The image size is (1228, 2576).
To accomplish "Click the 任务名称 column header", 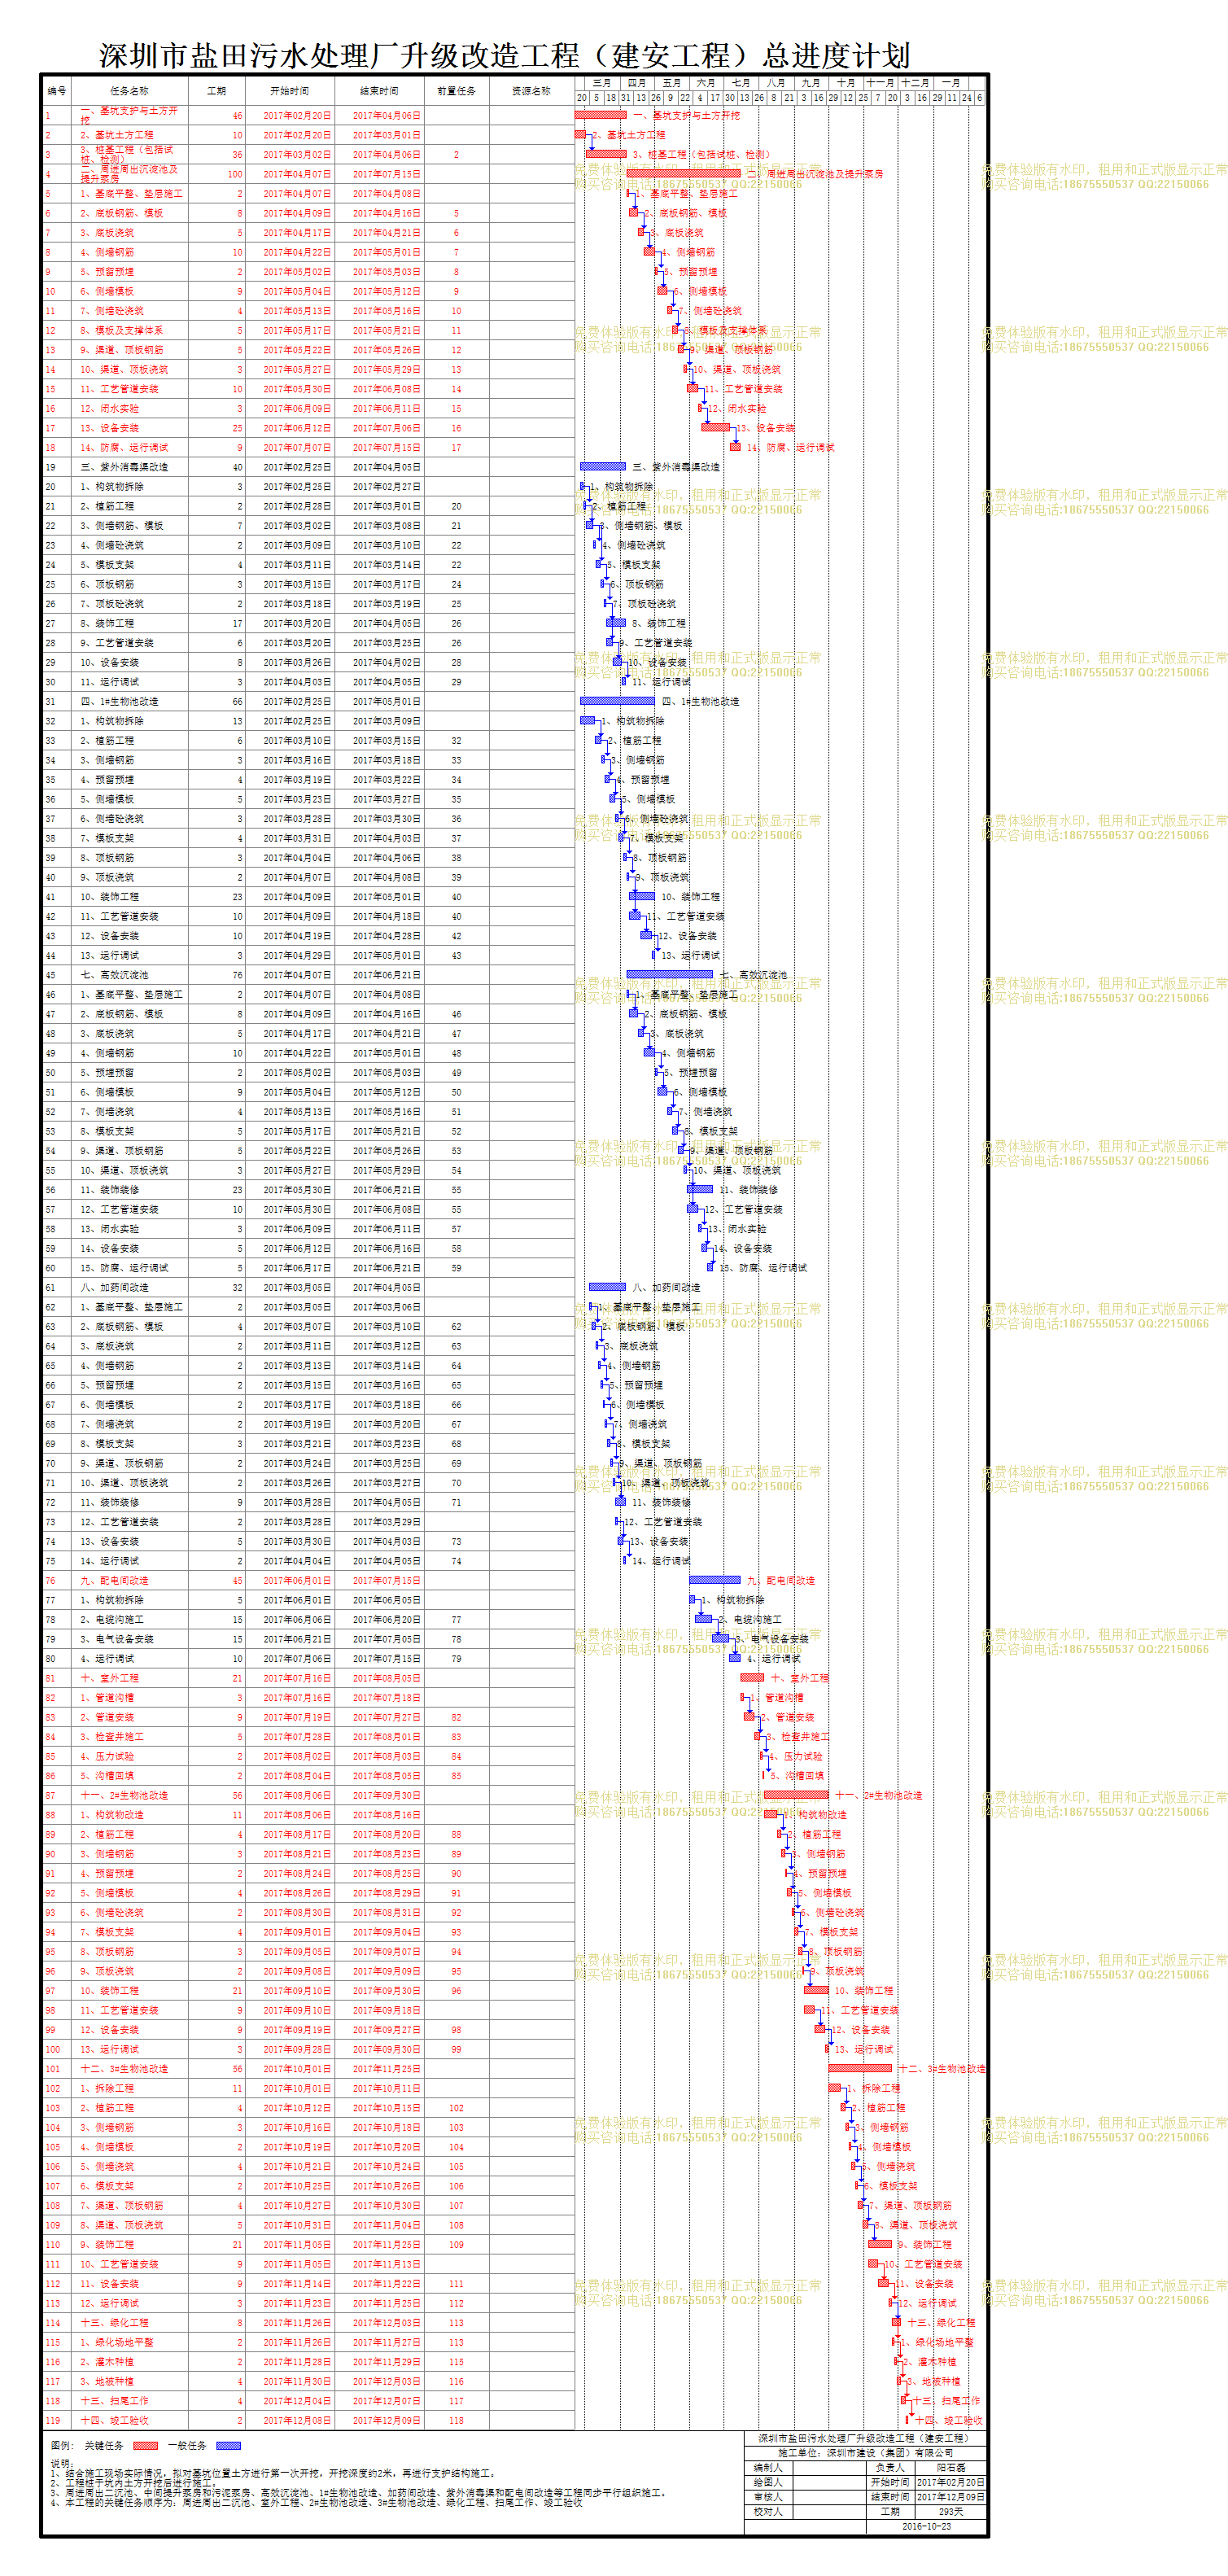I will 129,91.
